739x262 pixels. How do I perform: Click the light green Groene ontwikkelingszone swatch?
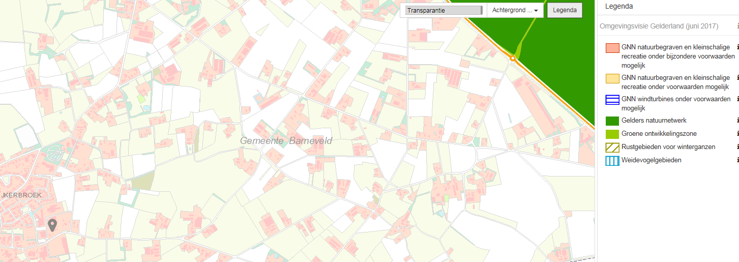click(612, 134)
